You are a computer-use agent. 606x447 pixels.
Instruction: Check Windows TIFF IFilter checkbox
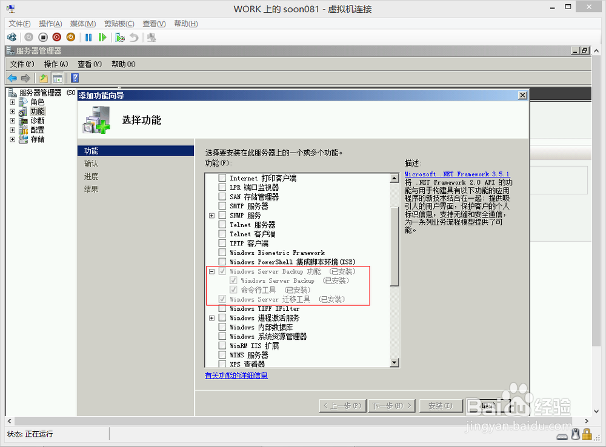pos(222,308)
